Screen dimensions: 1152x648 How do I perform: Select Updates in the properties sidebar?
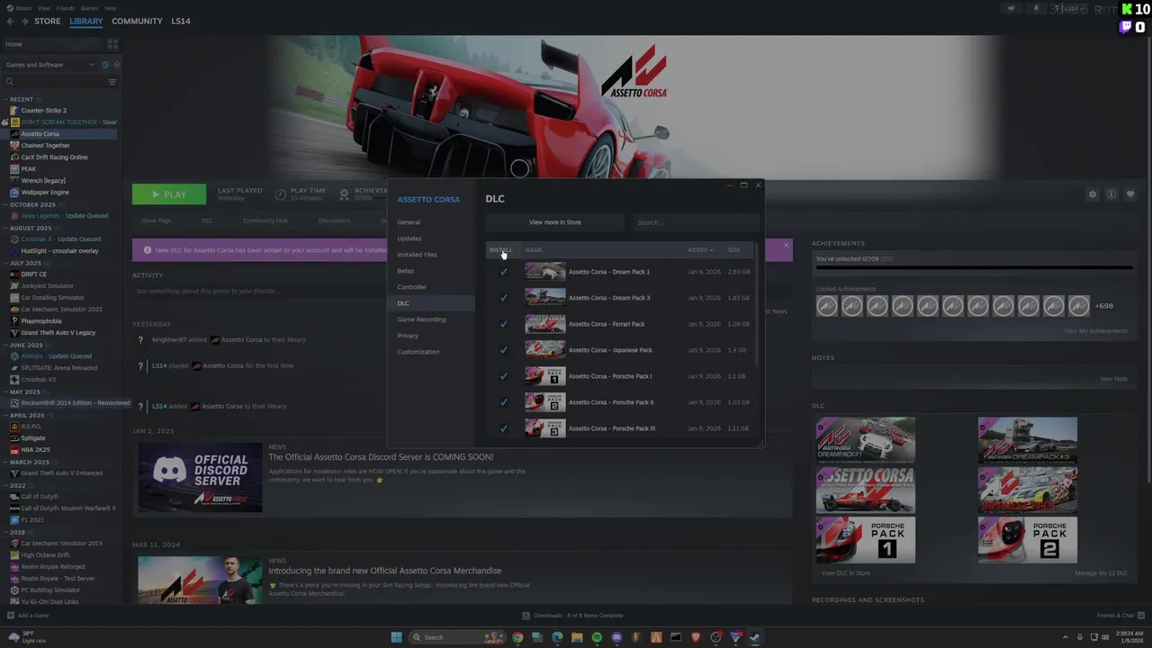click(x=409, y=238)
